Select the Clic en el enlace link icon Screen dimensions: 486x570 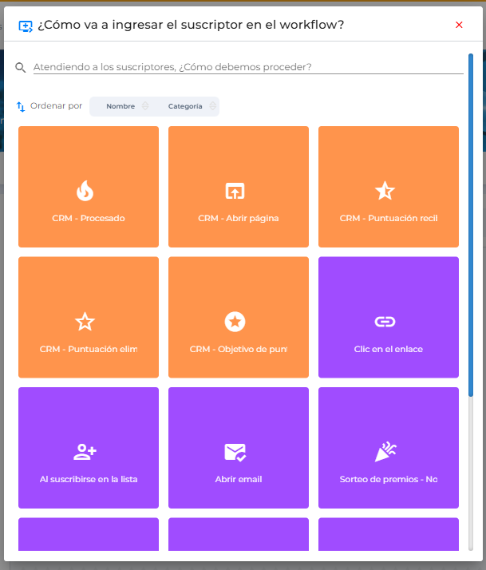pos(385,322)
